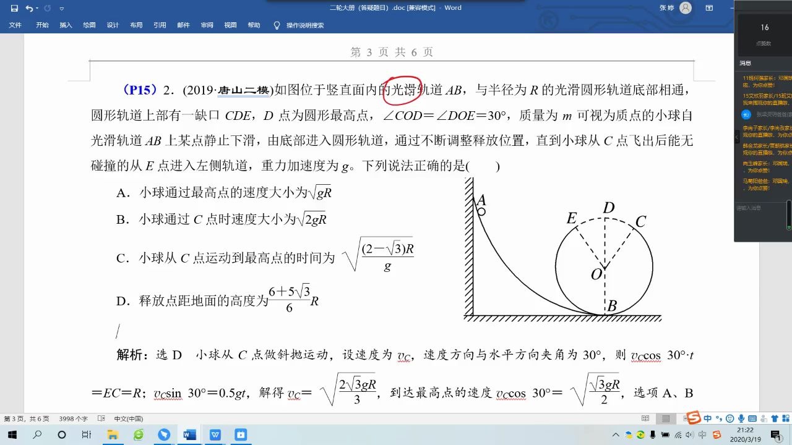Click the Redo/Repeat icon next to Undo
Image resolution: width=792 pixels, height=445 pixels.
point(47,8)
